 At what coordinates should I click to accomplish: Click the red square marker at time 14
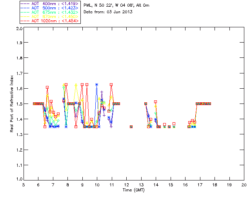click(x=155, y=102)
